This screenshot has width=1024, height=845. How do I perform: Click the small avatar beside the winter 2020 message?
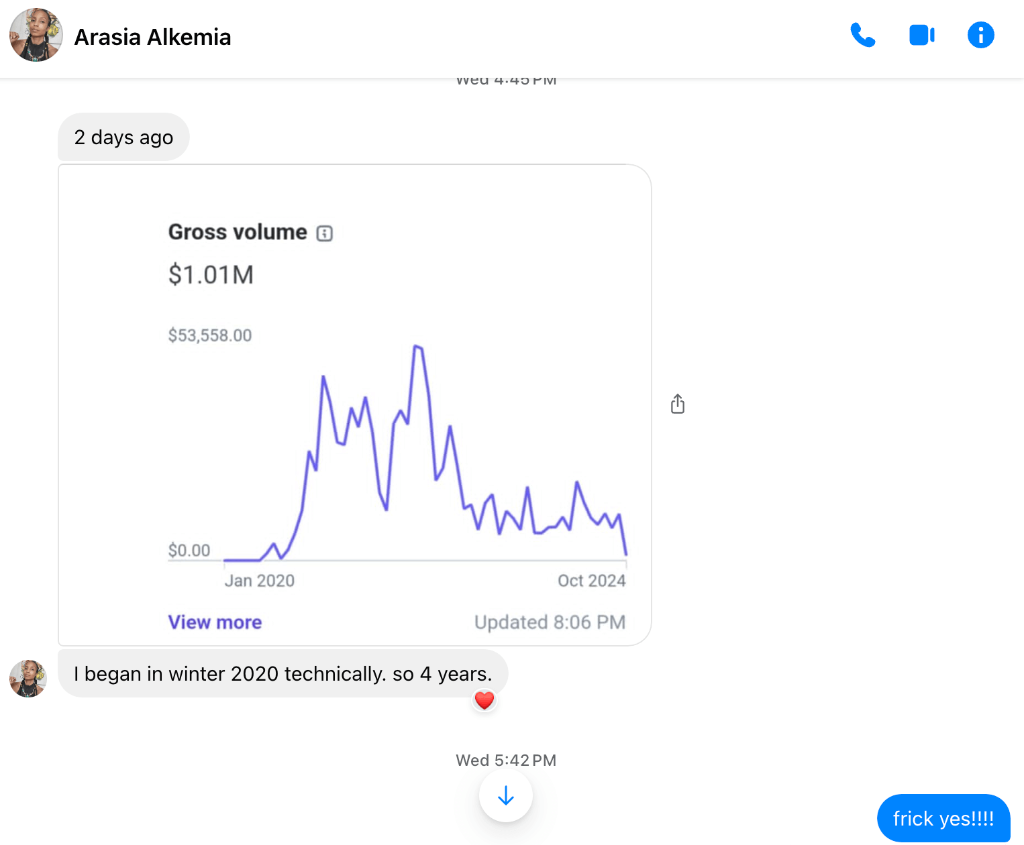pyautogui.click(x=28, y=679)
